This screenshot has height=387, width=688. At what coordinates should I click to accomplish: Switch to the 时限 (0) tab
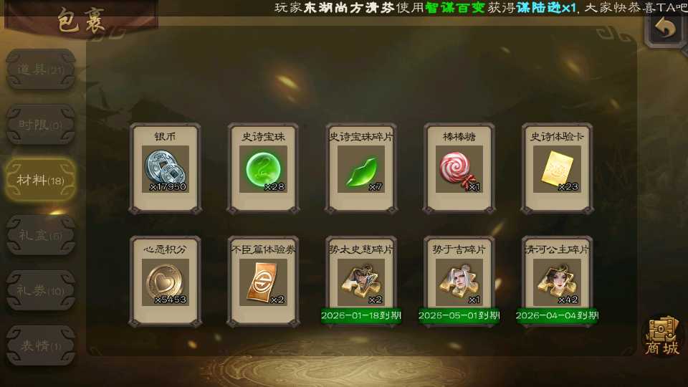click(41, 125)
